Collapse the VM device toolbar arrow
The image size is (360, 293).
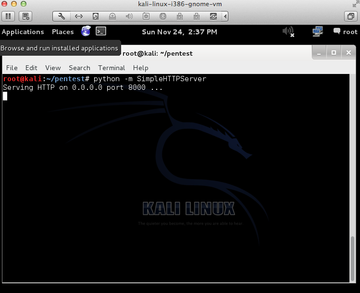[x=225, y=16]
